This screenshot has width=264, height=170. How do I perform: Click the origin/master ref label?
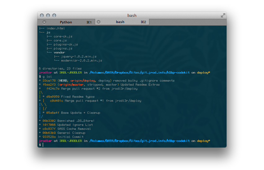tap(71, 85)
